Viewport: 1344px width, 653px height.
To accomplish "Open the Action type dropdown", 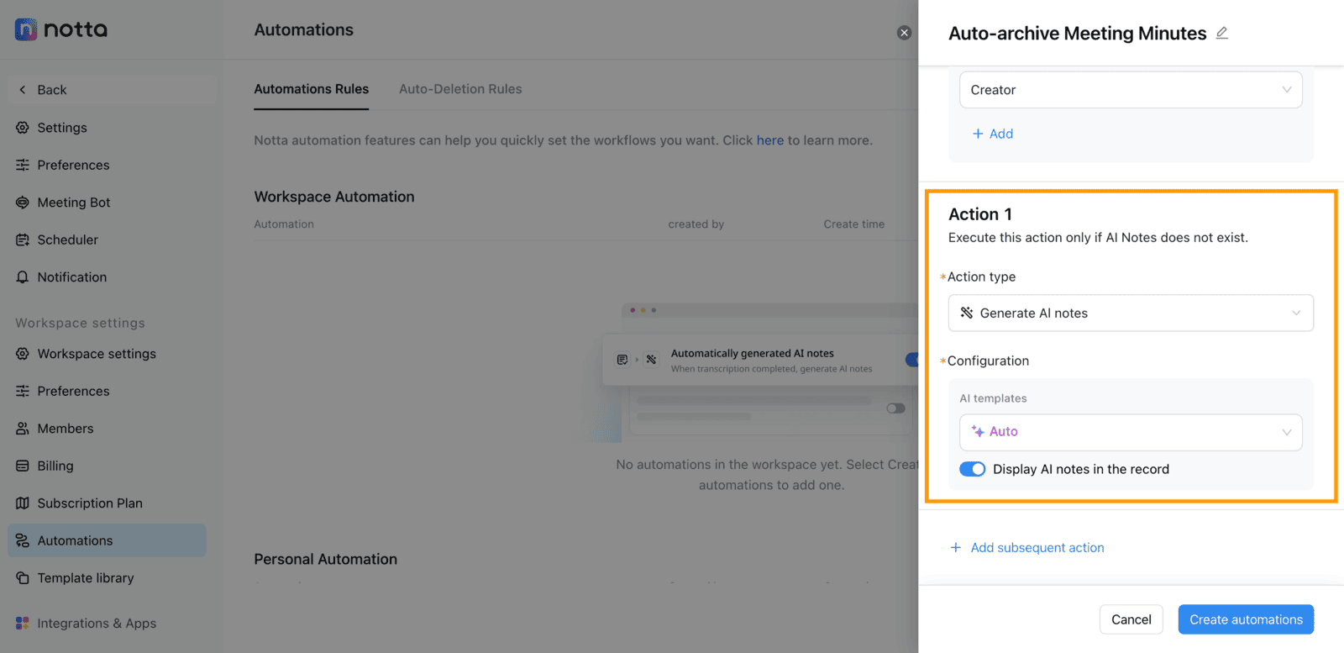I will pos(1131,313).
